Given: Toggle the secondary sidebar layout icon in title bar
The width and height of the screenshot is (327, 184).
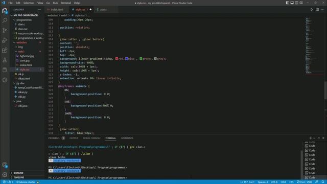Looking at the screenshot, I should pos(296,3).
